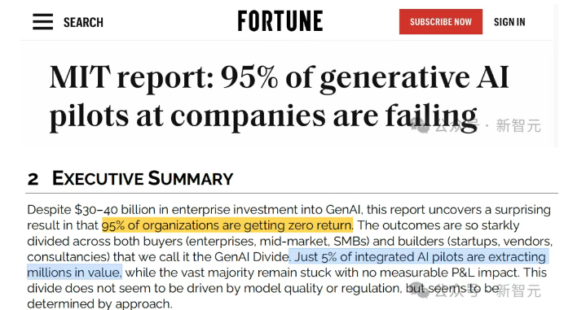Screen dimensions: 564x310
Task: Click the horizontal rule under section heading
Action: tap(292, 193)
